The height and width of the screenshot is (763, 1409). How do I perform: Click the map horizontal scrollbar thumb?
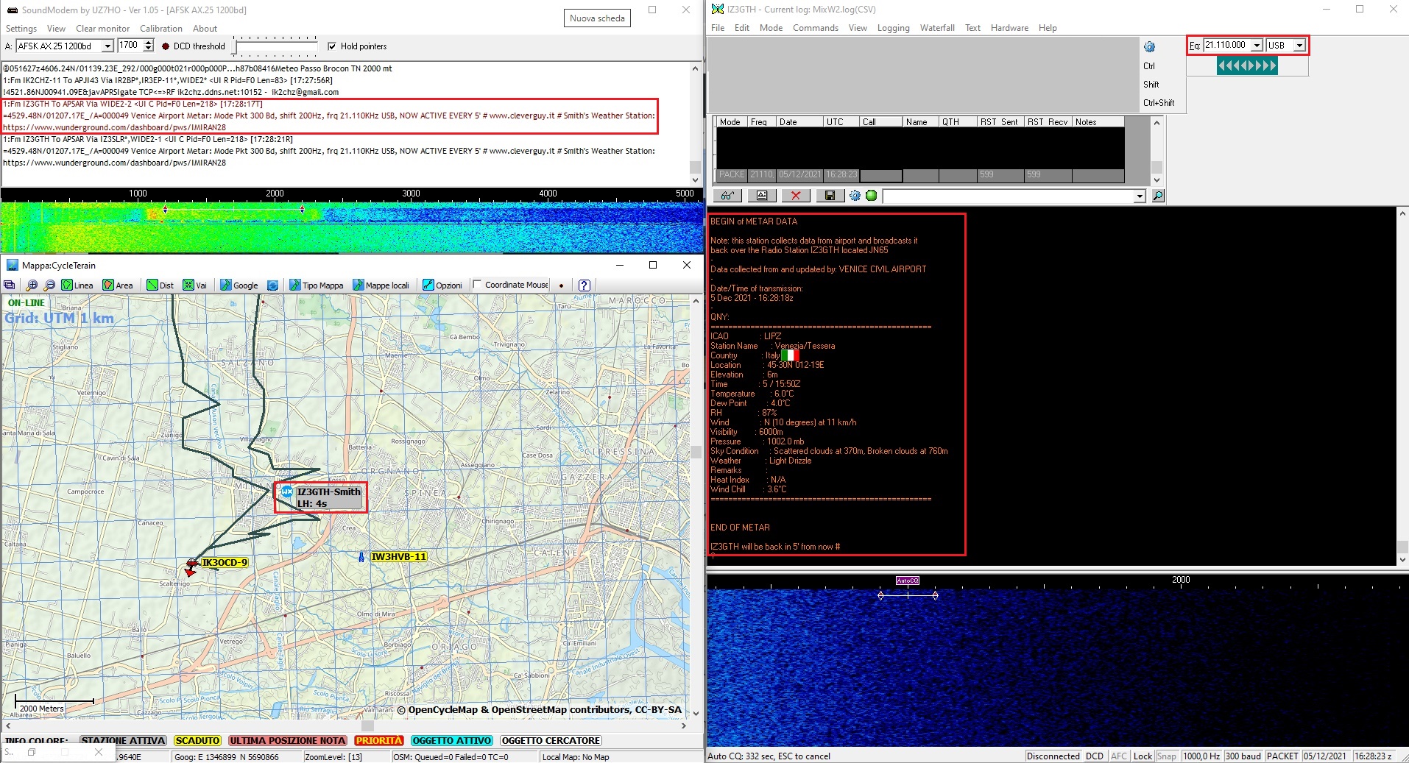(368, 725)
